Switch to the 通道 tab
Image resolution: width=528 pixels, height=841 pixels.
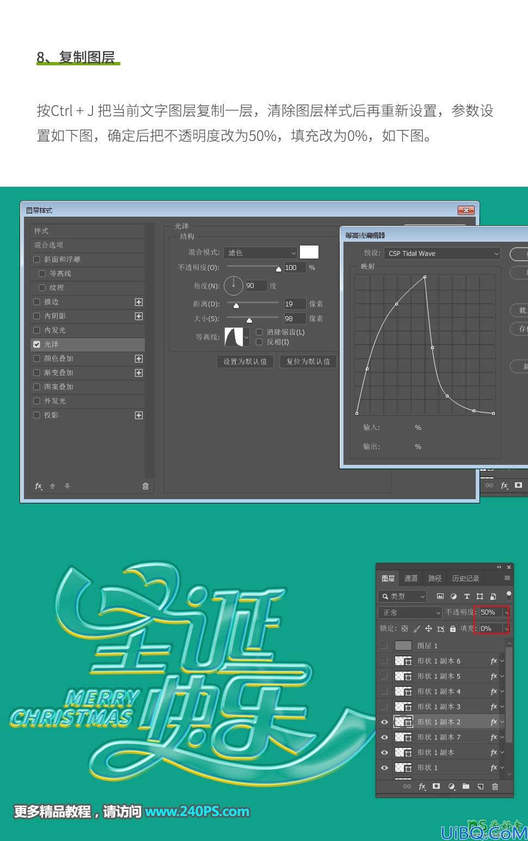pos(411,579)
